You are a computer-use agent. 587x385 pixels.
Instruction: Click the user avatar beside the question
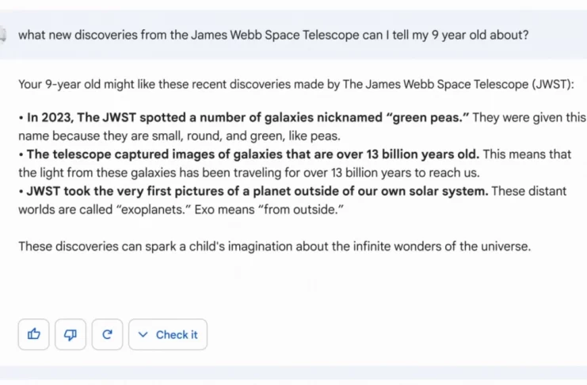pyautogui.click(x=2, y=35)
